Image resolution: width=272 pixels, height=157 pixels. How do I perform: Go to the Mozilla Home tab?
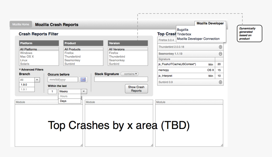coord(21,24)
